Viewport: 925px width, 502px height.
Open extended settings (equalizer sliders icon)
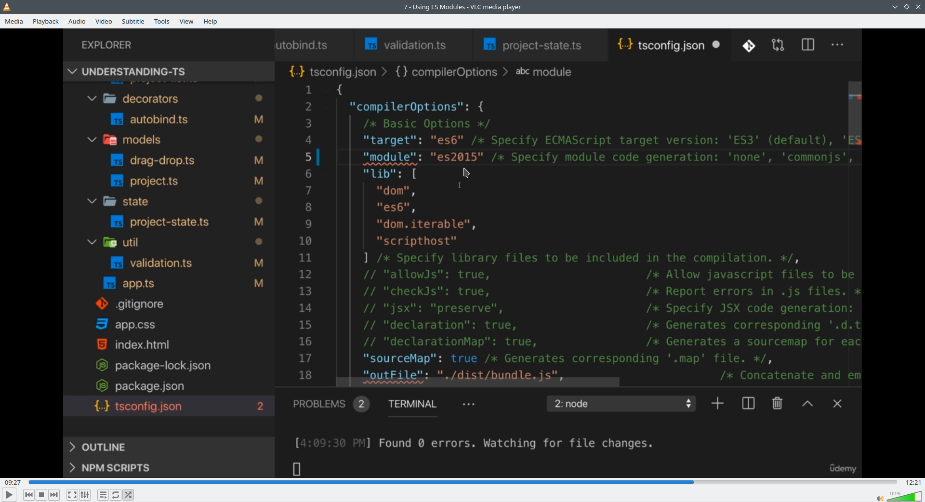point(85,495)
